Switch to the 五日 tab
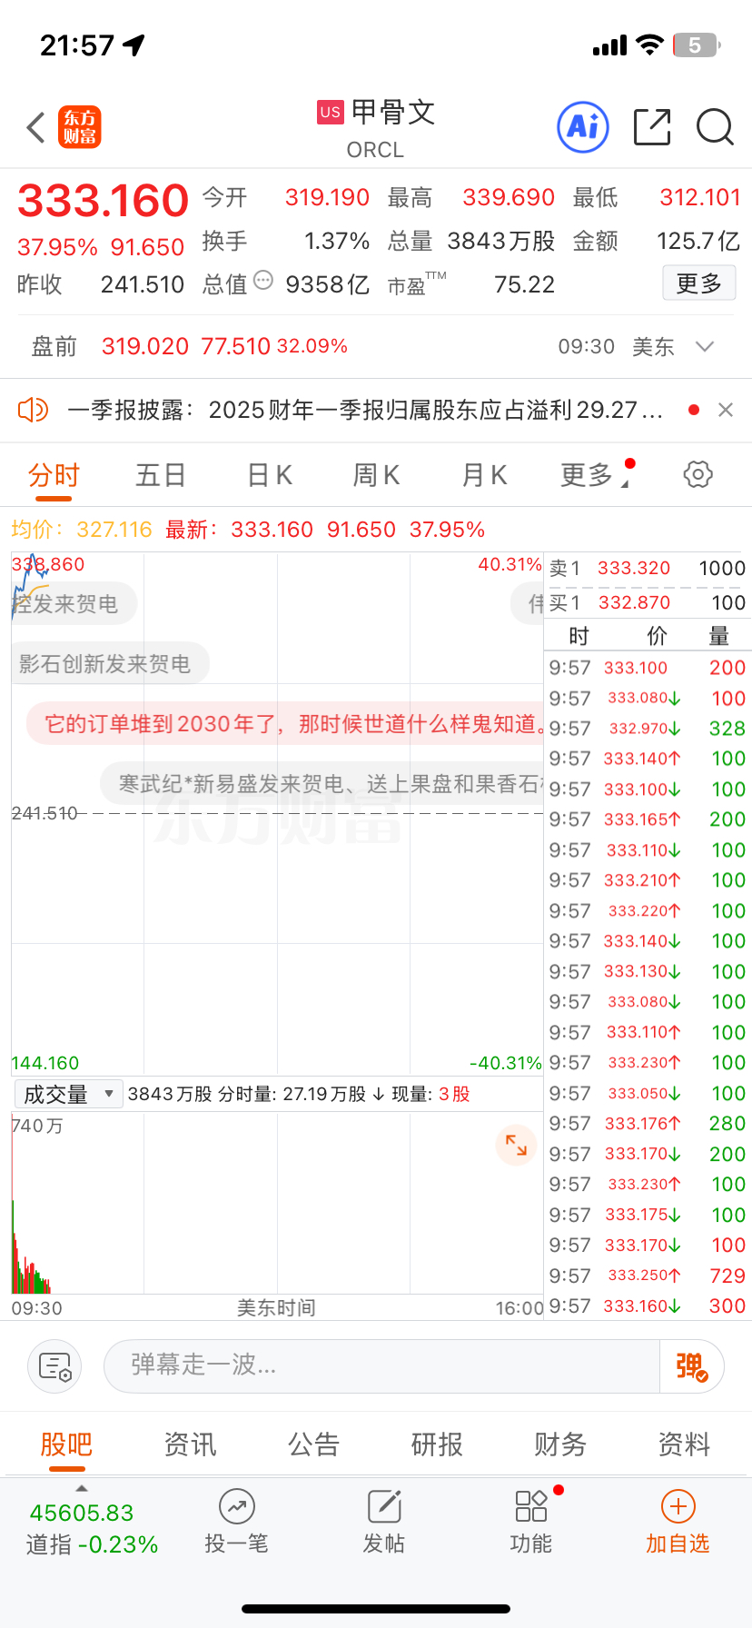Viewport: 752px width, 1628px height. 161,475
